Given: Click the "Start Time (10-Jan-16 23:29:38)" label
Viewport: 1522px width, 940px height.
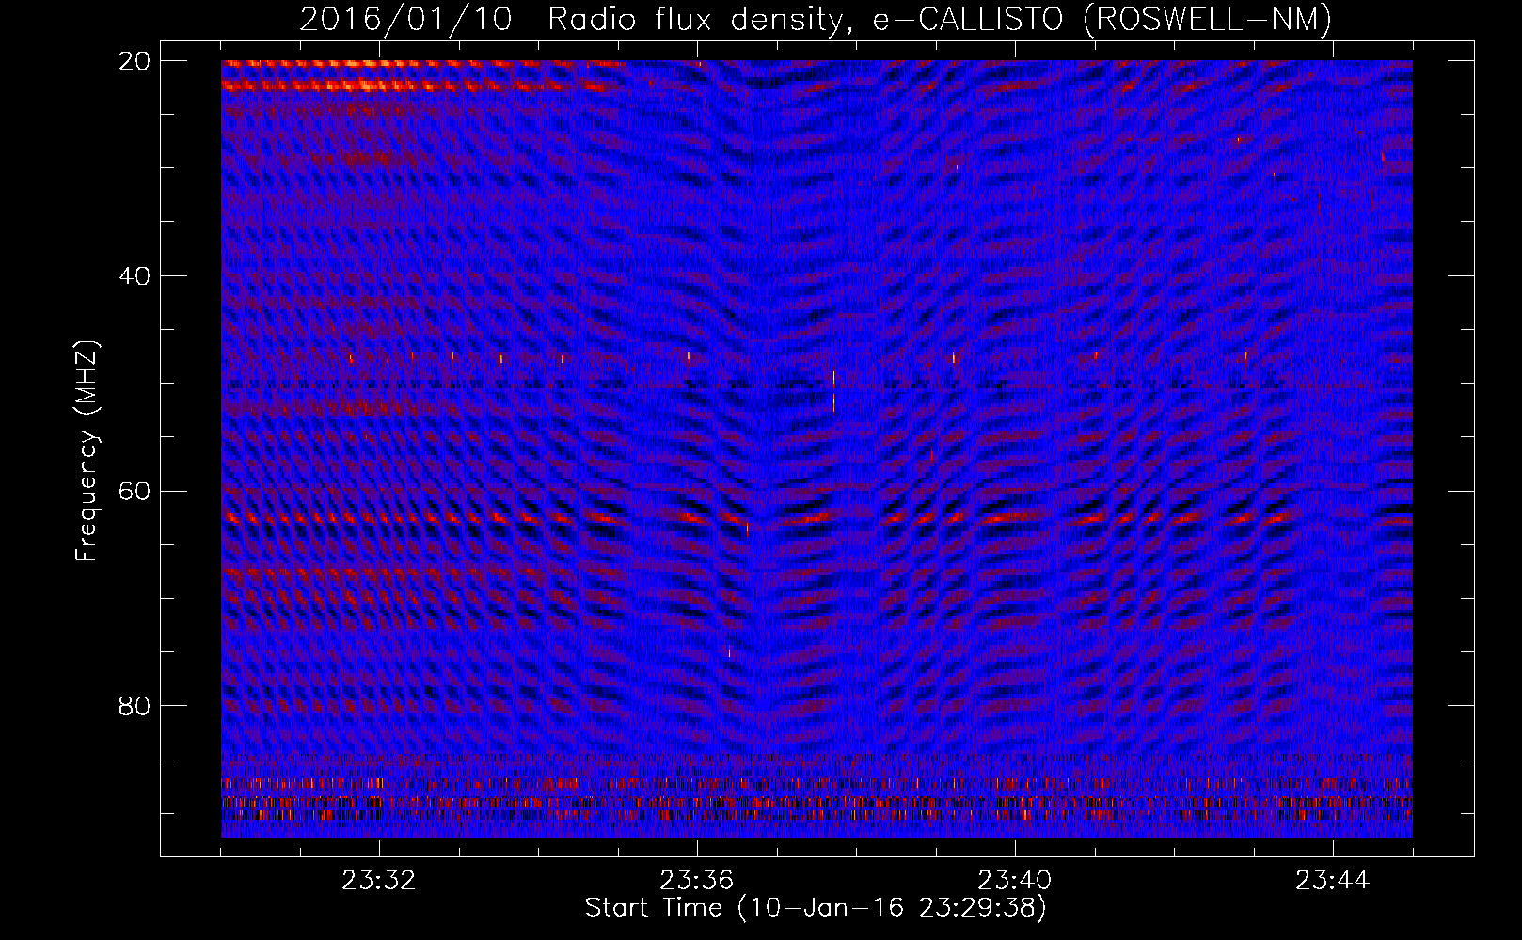Looking at the screenshot, I should tap(816, 908).
